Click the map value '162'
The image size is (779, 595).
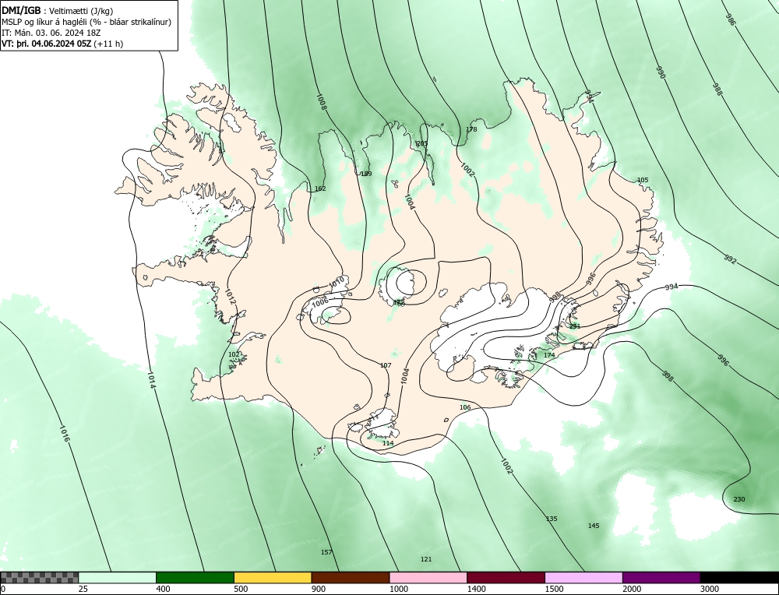(x=320, y=188)
